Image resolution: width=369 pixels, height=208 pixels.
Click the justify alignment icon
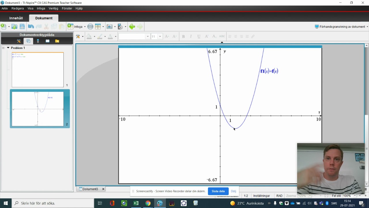coord(247,36)
